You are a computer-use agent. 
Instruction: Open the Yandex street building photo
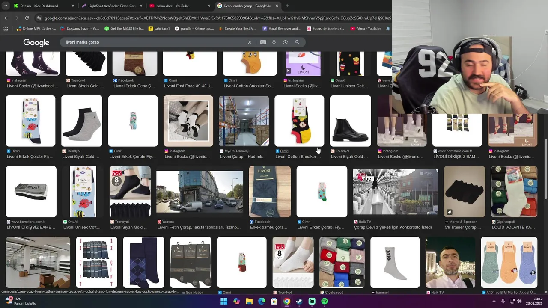[x=200, y=192]
